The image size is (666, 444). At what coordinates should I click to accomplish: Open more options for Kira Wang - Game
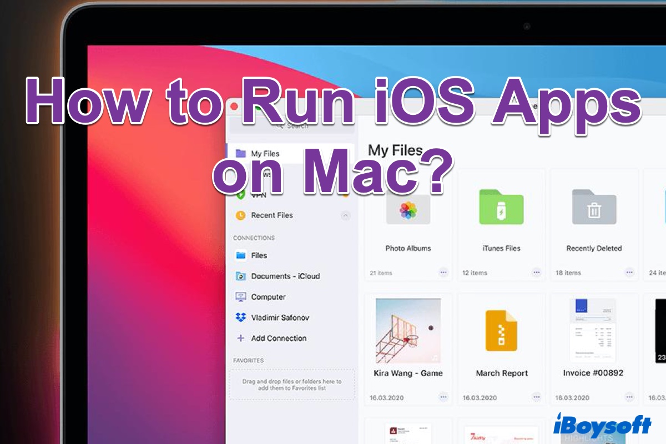tap(443, 397)
